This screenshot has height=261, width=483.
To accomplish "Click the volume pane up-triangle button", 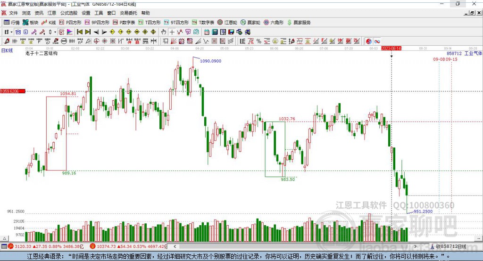I will 4,238.
